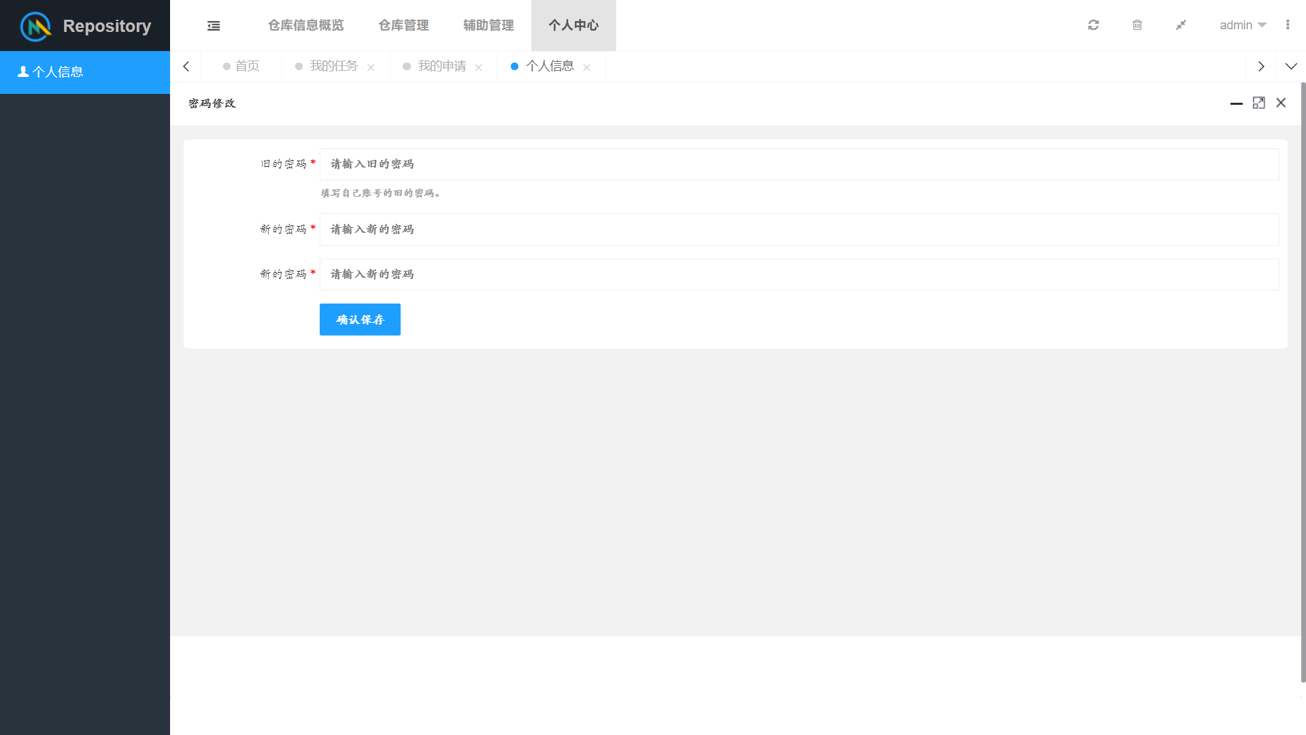1306x735 pixels.
Task: Close the 个人信息 tab
Action: coord(586,67)
